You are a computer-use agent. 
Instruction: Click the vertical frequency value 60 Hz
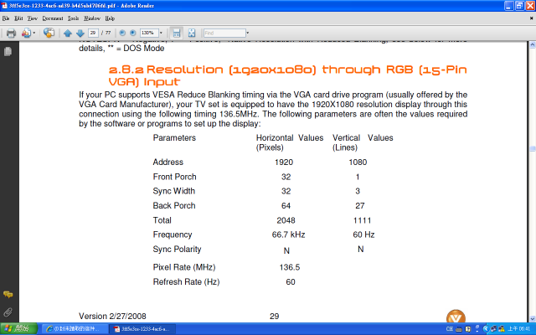click(x=363, y=234)
